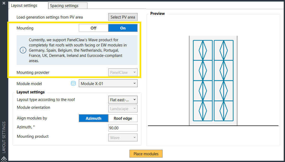
Task: Click the module database icon
Action: click(x=73, y=83)
